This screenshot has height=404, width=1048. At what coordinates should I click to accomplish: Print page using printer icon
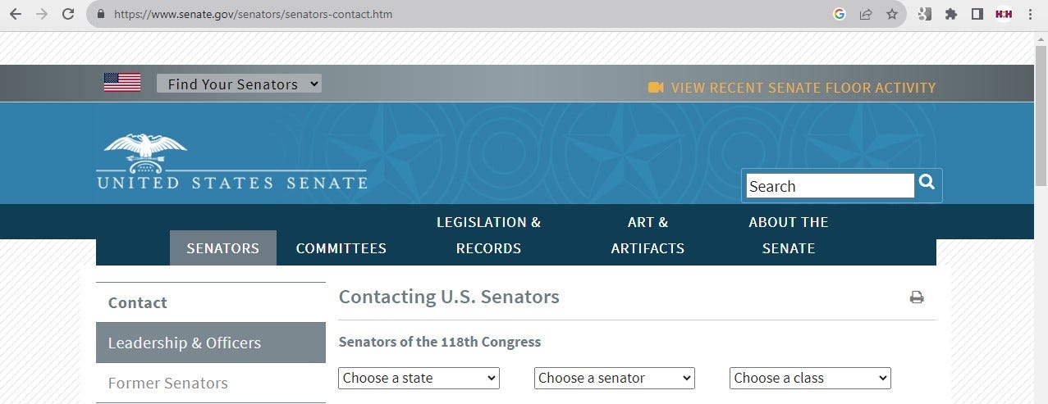917,297
